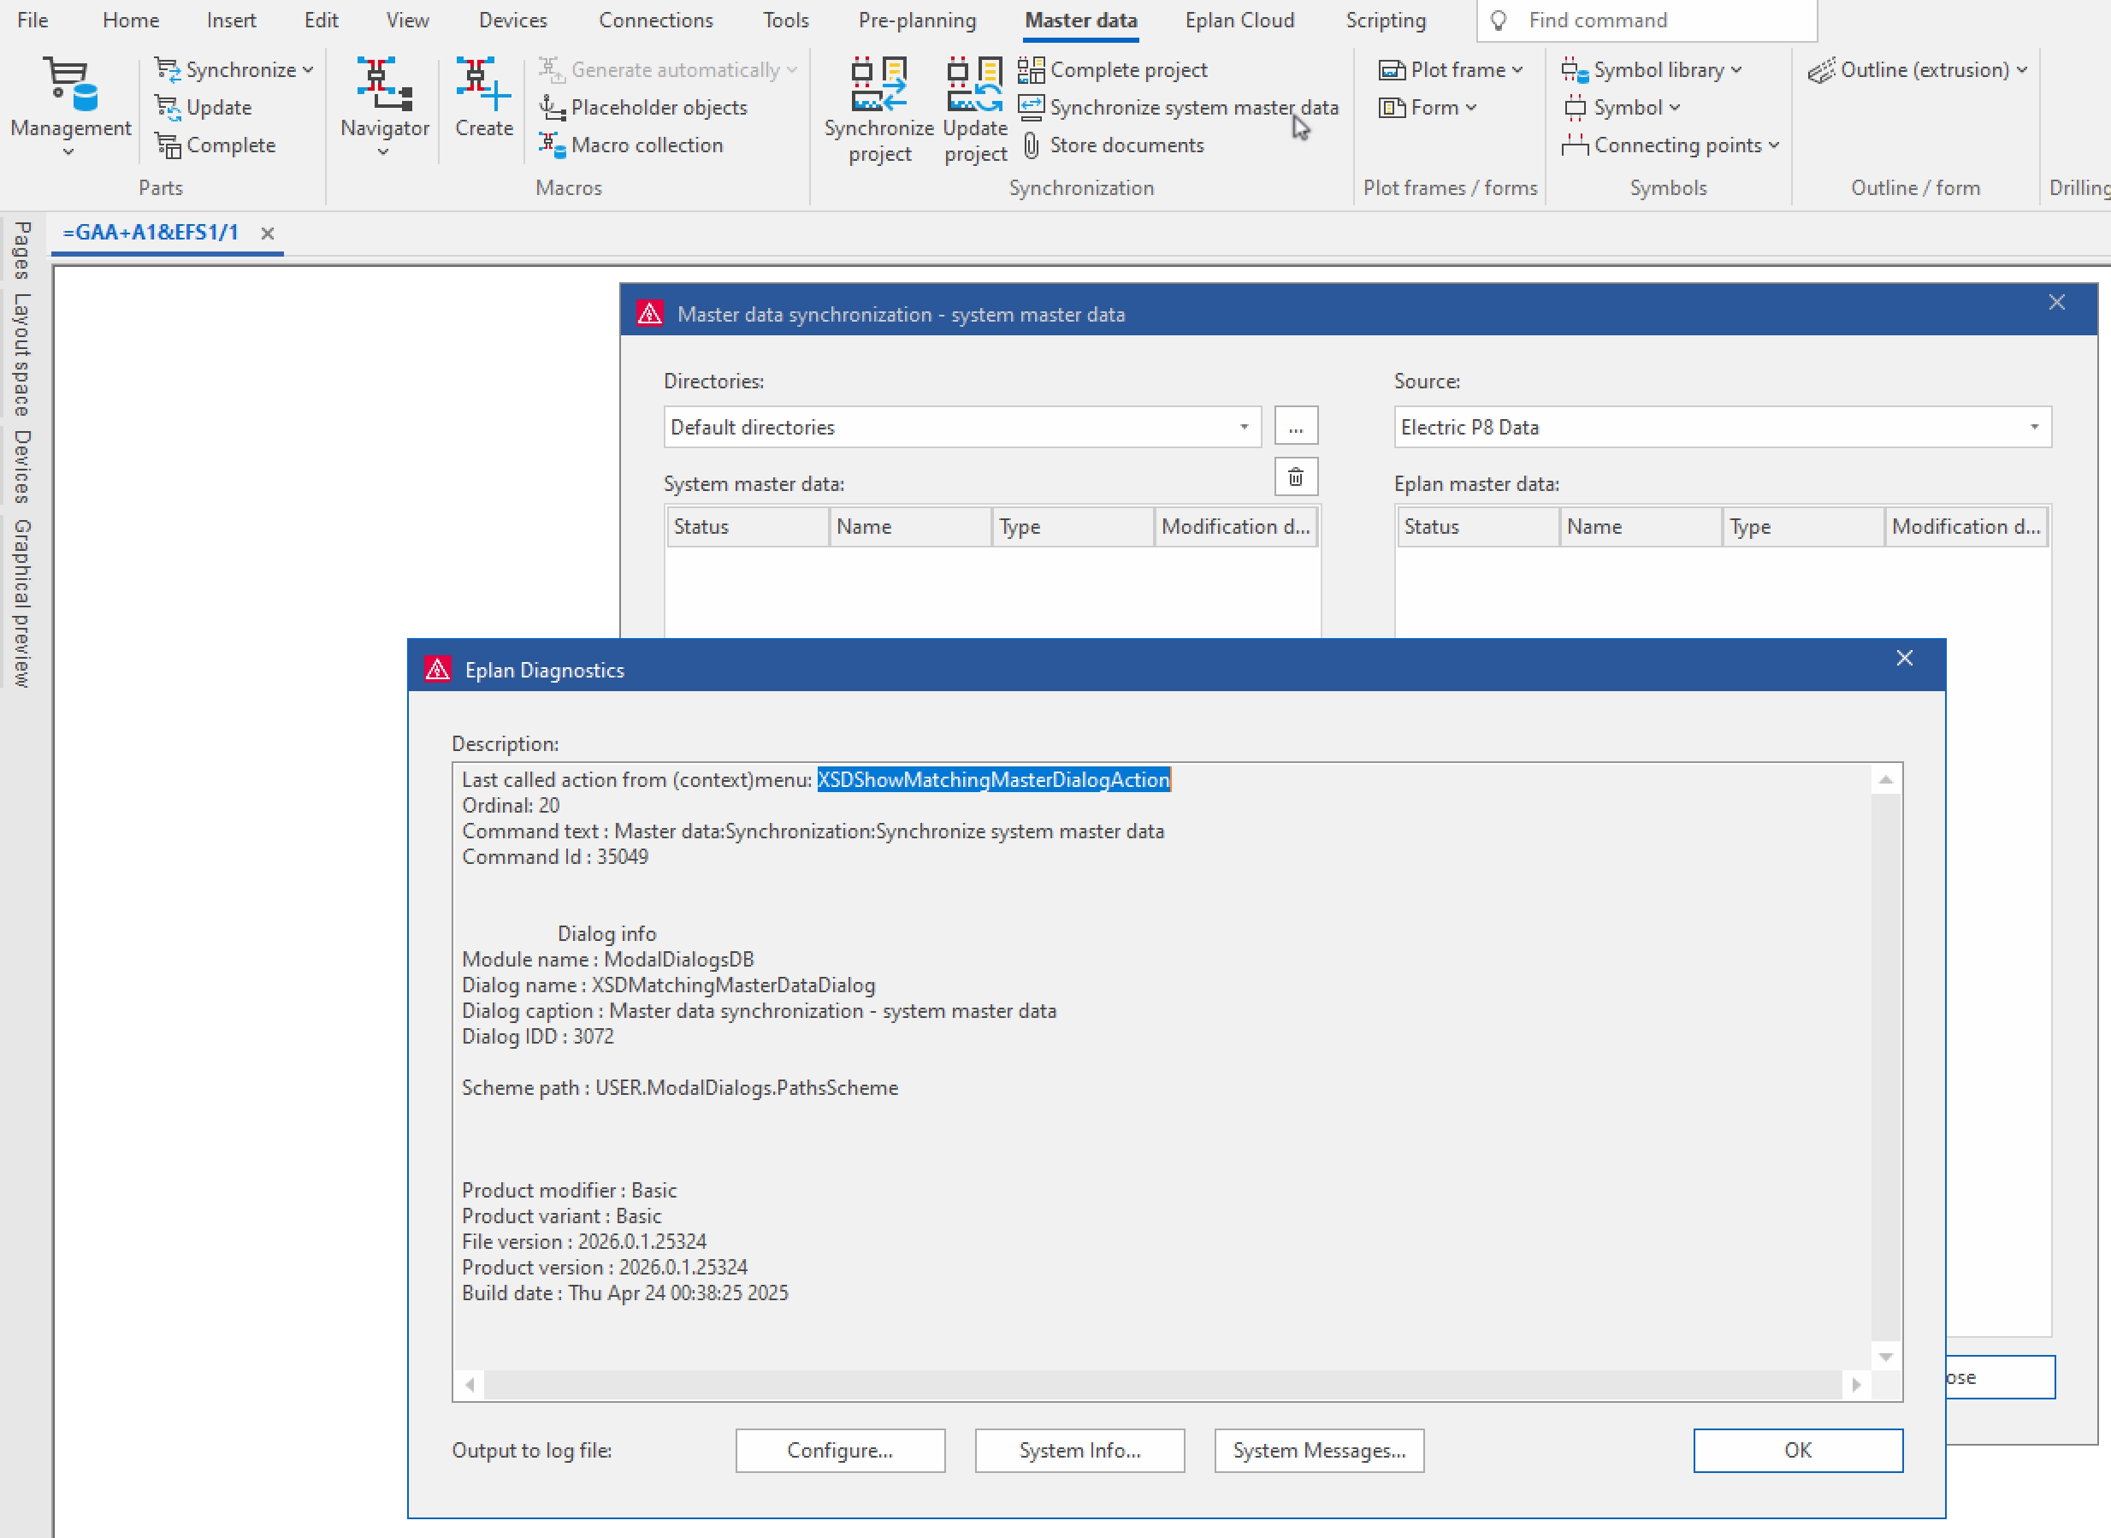Switch to Insert ribbon tab
This screenshot has height=1538, width=2111.
[231, 21]
